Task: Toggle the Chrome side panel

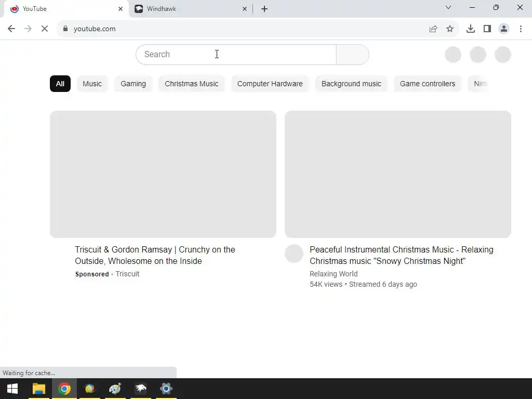Action: coord(487,29)
